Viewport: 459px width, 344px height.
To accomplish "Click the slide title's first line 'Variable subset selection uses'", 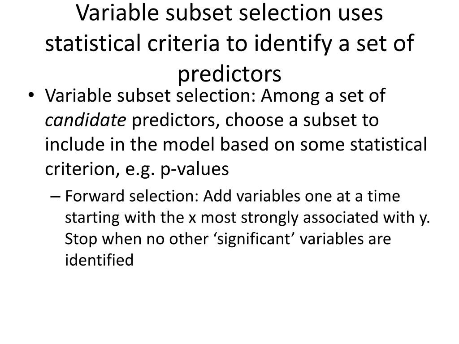I will (x=229, y=13).
